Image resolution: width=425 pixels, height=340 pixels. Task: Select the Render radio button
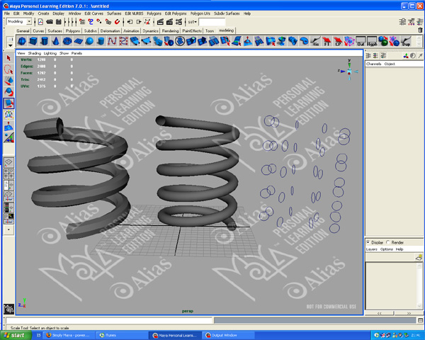pos(388,242)
